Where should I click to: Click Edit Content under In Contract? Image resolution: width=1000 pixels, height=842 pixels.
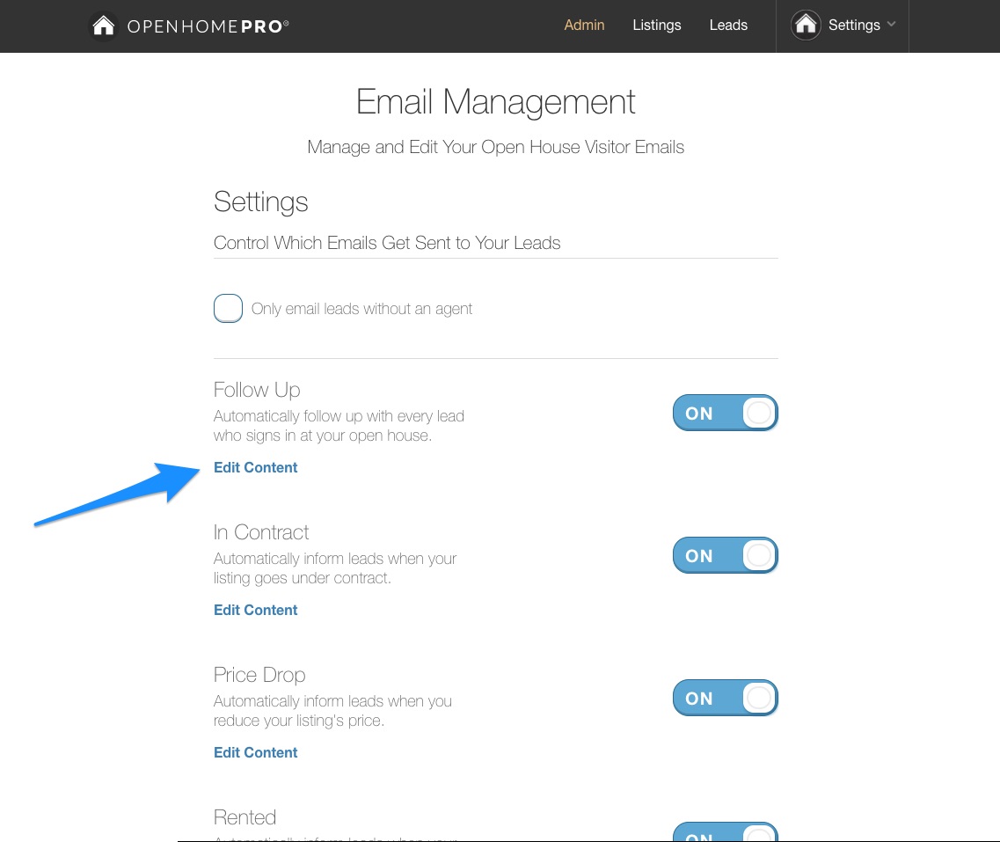pyautogui.click(x=256, y=610)
